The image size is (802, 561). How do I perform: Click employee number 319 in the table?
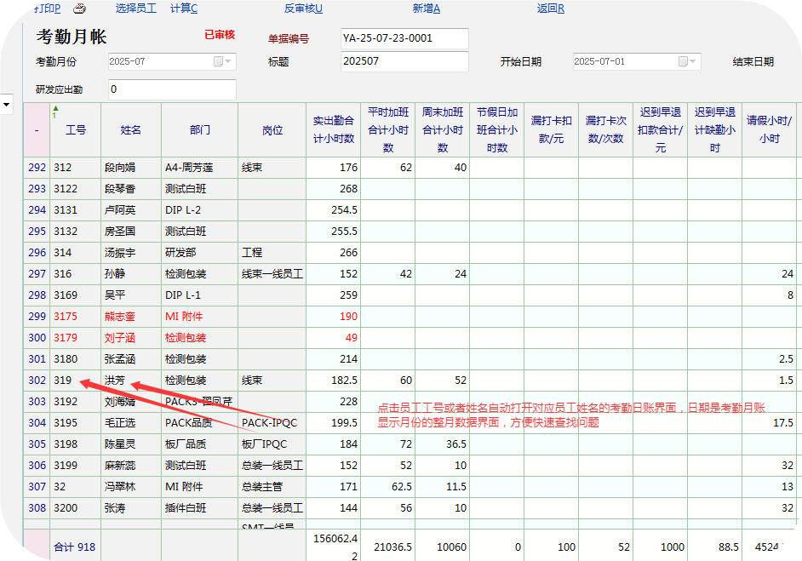click(x=62, y=381)
